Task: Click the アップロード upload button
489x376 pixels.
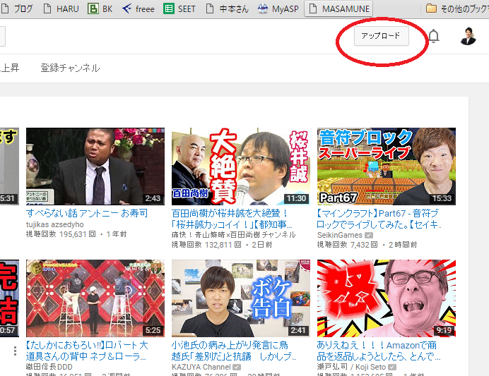Action: click(x=381, y=36)
